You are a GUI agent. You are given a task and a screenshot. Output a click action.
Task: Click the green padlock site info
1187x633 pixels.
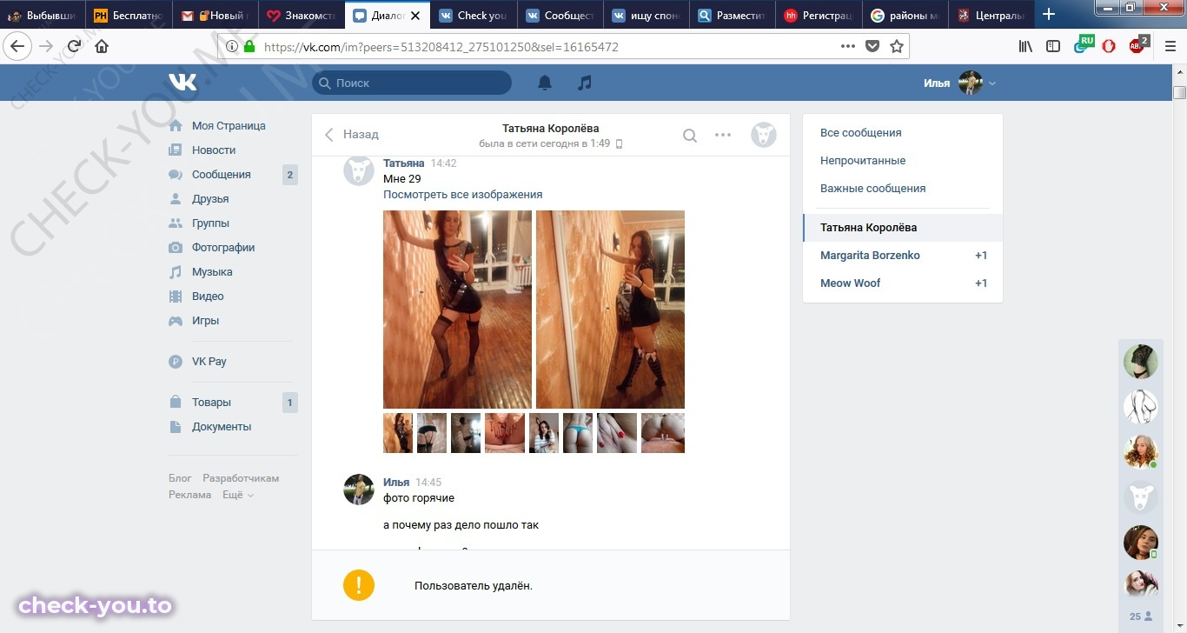(249, 46)
